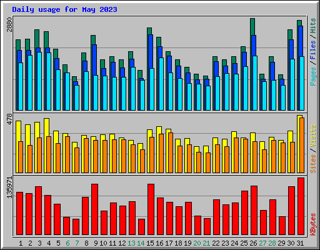Click the 478 visits axis label
The width and height of the screenshot is (320, 250).
coord(9,119)
